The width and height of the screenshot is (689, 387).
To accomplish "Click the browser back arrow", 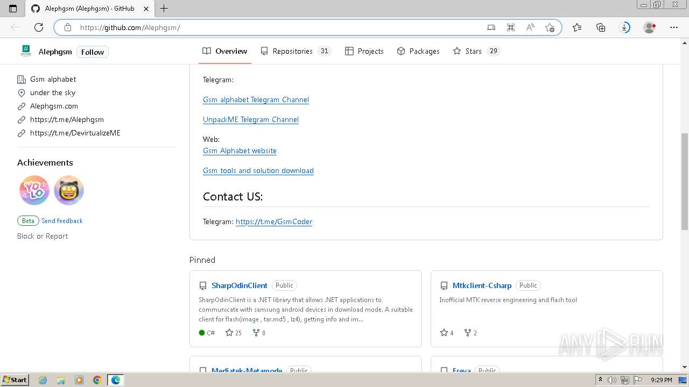I will coord(15,27).
